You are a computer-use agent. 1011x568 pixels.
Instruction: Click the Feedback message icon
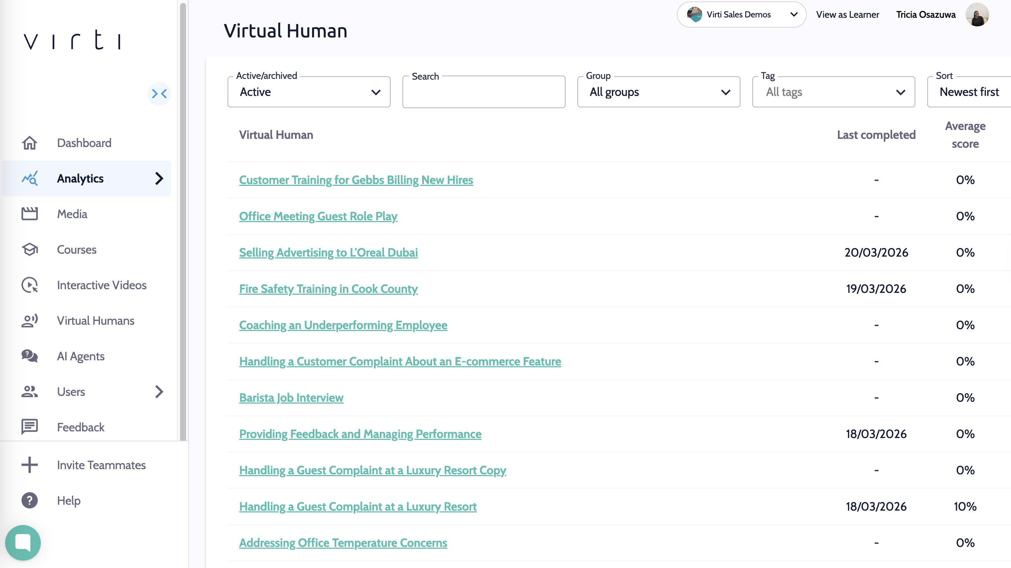point(29,427)
